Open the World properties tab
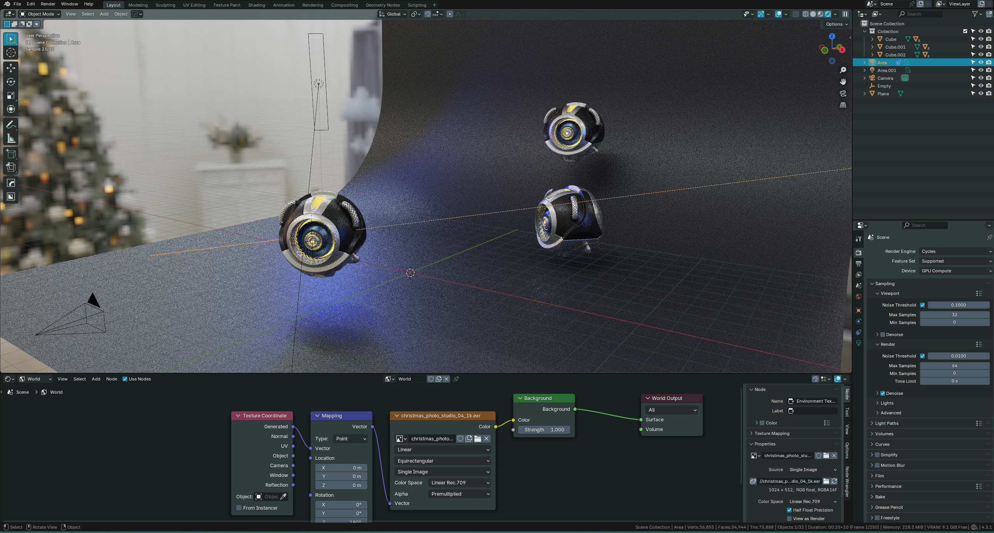Viewport: 994px width, 533px height. [x=859, y=297]
